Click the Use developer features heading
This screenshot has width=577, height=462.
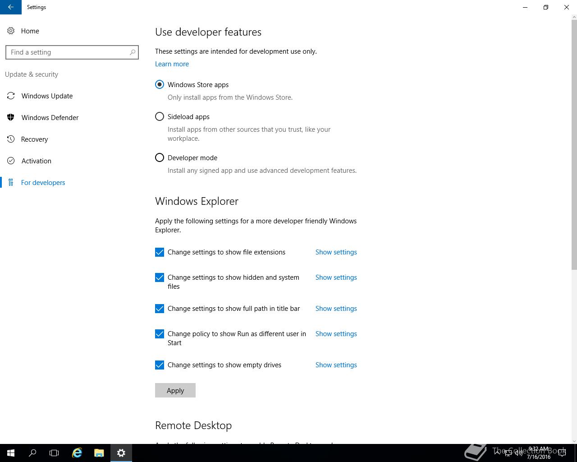pos(208,32)
